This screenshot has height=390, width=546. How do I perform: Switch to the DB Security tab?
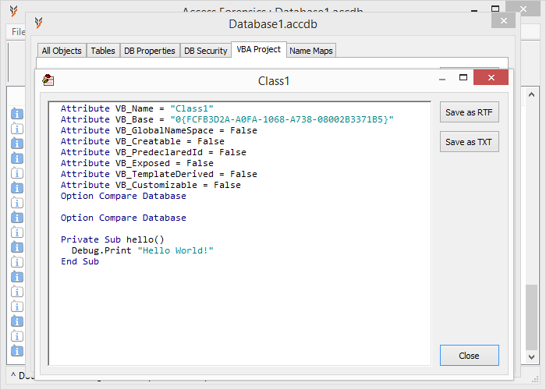point(205,51)
